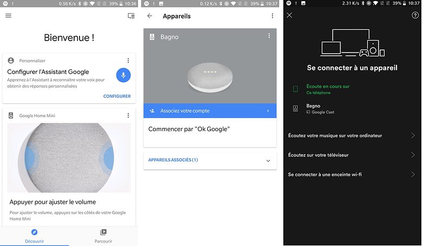Image resolution: width=423 pixels, height=246 pixels.
Task: Open the Bagno device card overflow menu
Action: pyautogui.click(x=269, y=36)
